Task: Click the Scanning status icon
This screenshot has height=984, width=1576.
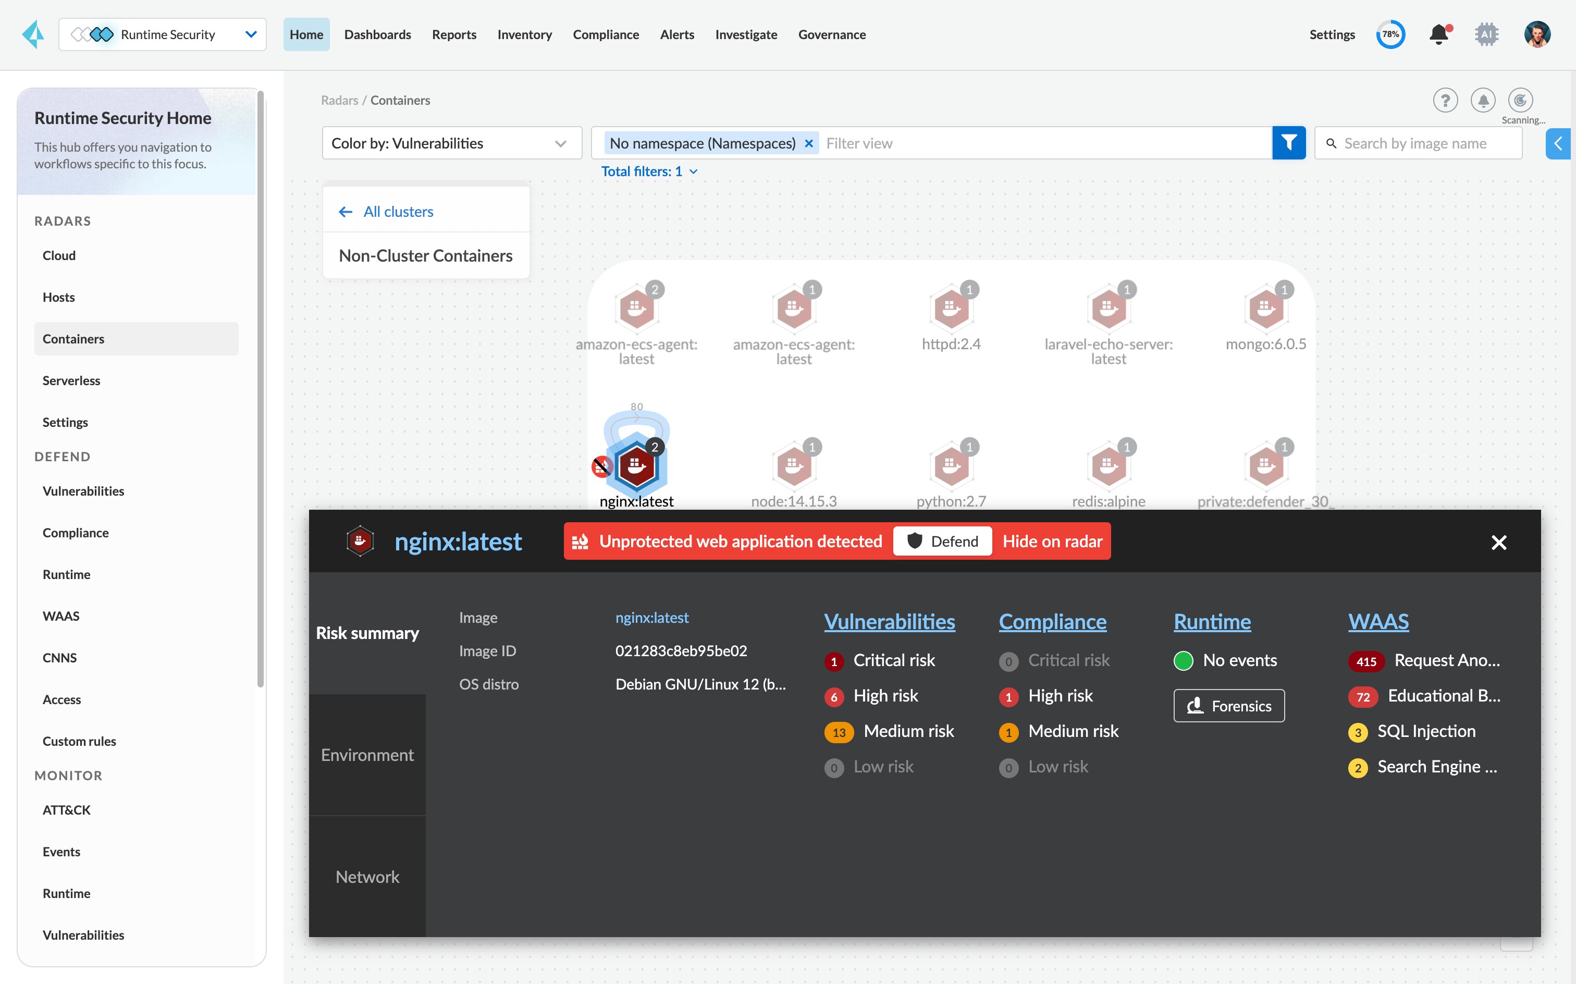Action: point(1521,100)
